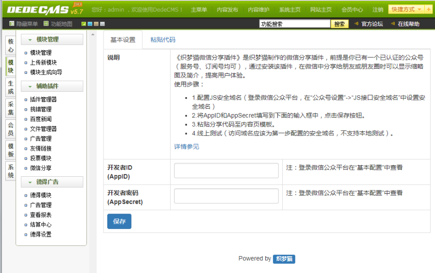
Task: Select the blue skin color swatch
Action: click(90, 24)
